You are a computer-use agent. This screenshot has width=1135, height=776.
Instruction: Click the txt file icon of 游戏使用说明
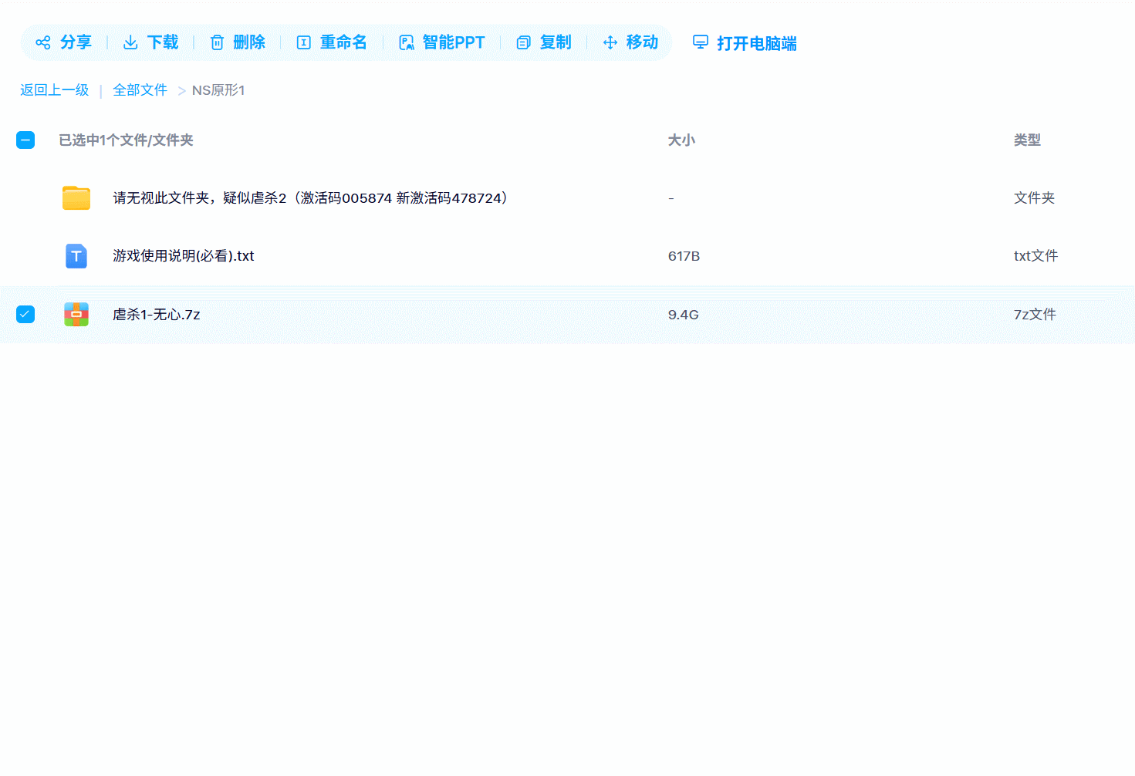click(76, 255)
